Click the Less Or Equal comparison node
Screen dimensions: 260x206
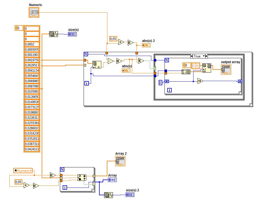(x=141, y=61)
